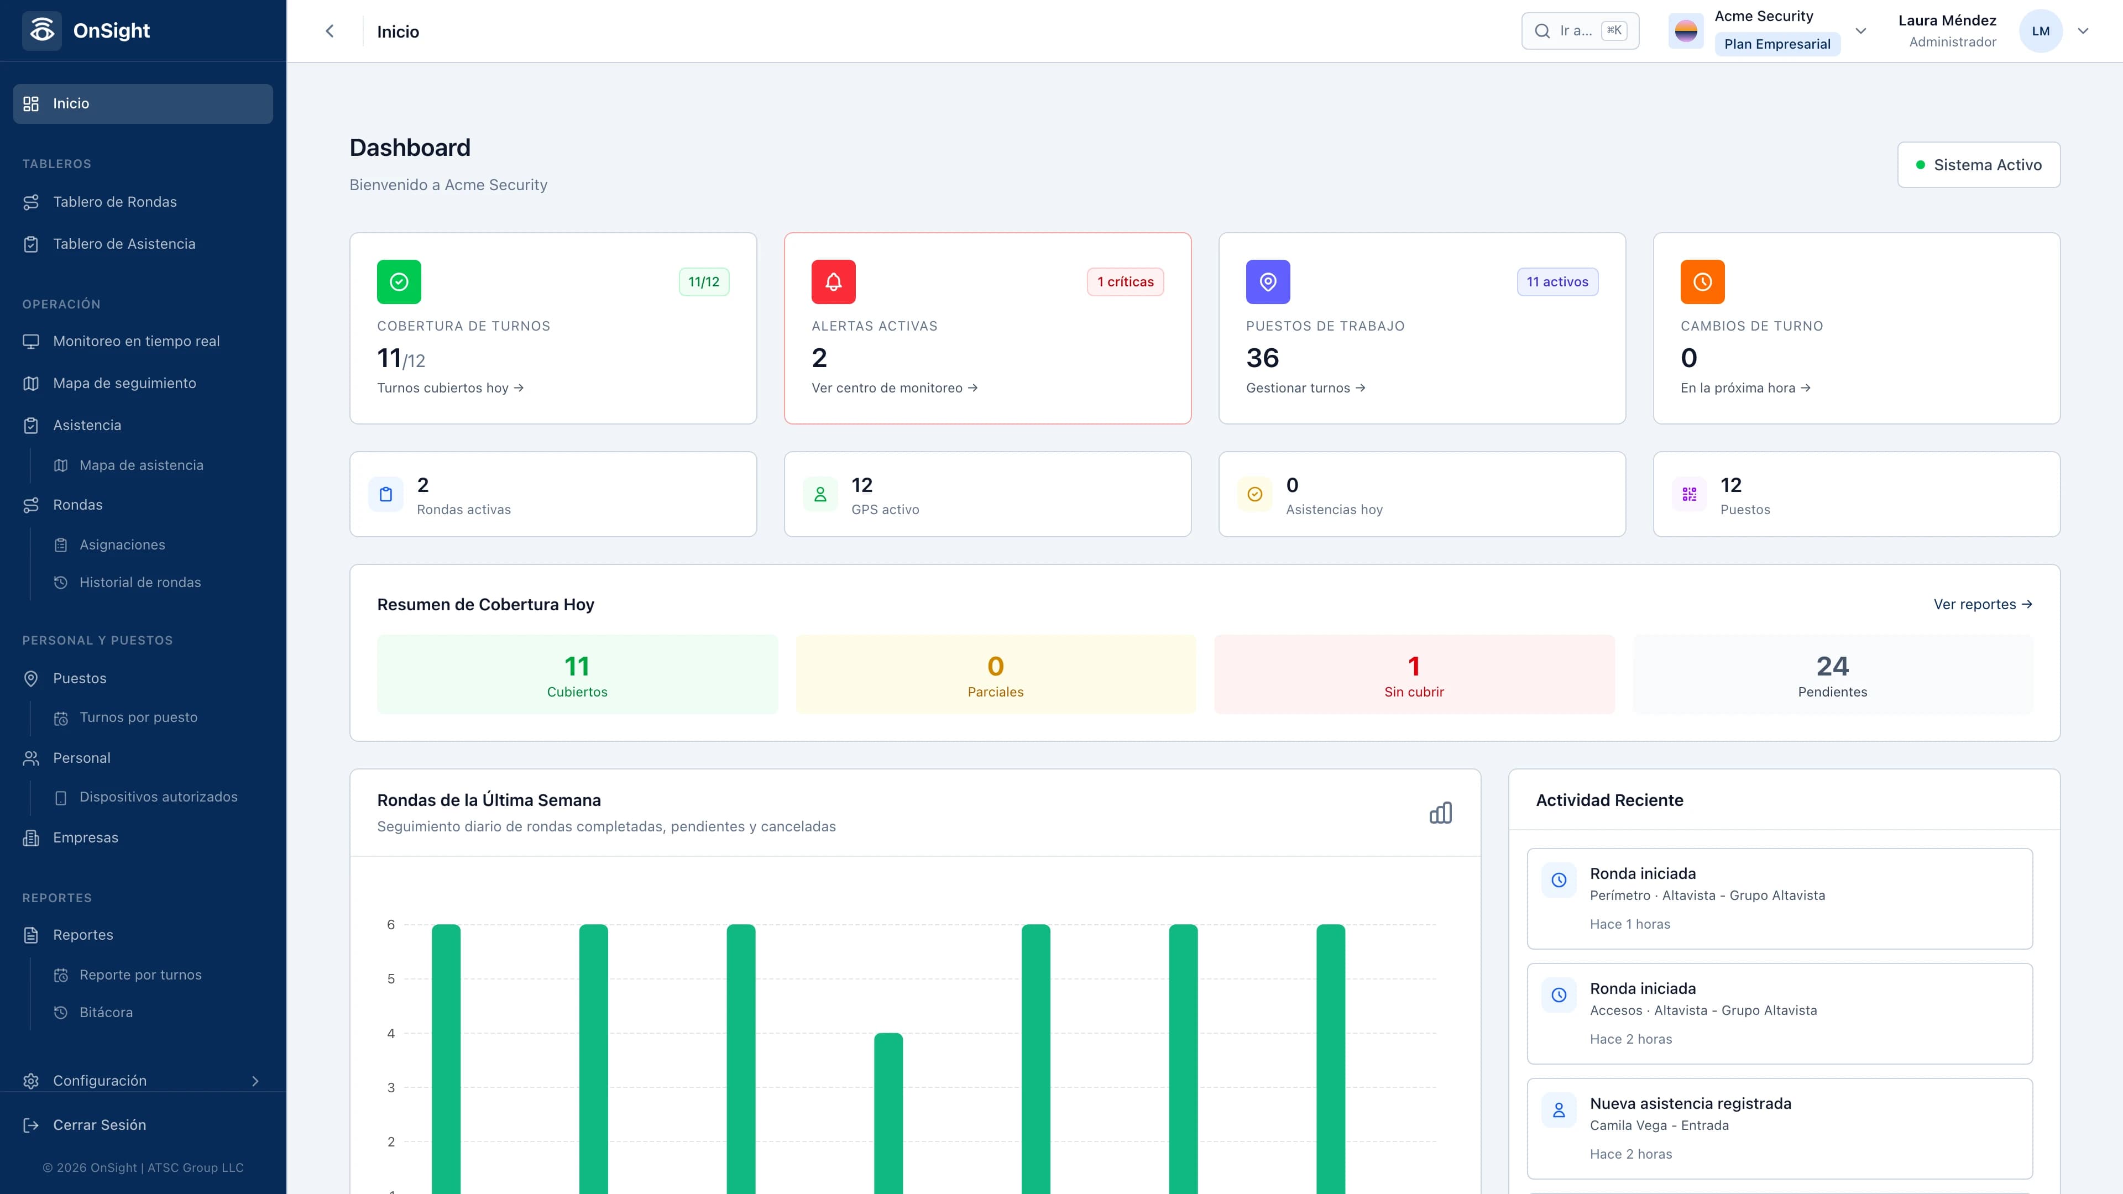
Task: Click the Asistencias hoy check-circle icon
Action: tap(1254, 494)
